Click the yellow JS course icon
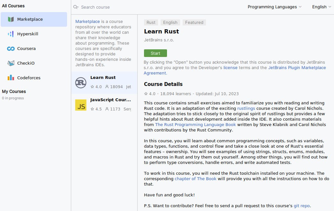The height and width of the screenshot is (211, 334). point(81,105)
